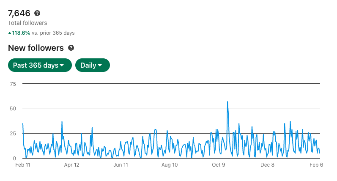This screenshot has height=181, width=337.
Task: Open the Past 365 days dropdown
Action: [40, 65]
